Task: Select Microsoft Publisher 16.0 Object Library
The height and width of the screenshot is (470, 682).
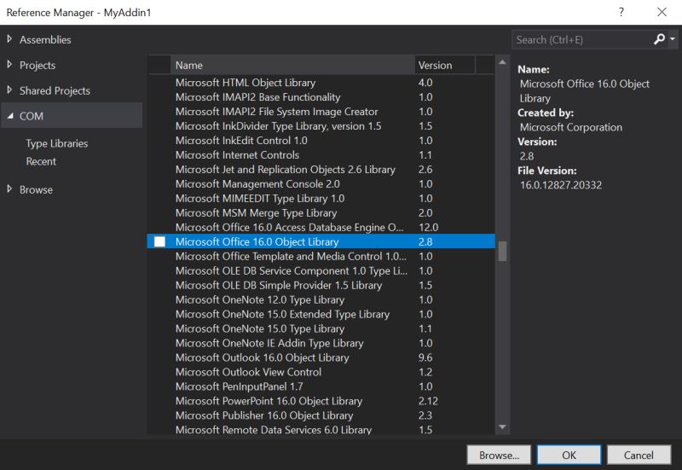Action: point(321,415)
